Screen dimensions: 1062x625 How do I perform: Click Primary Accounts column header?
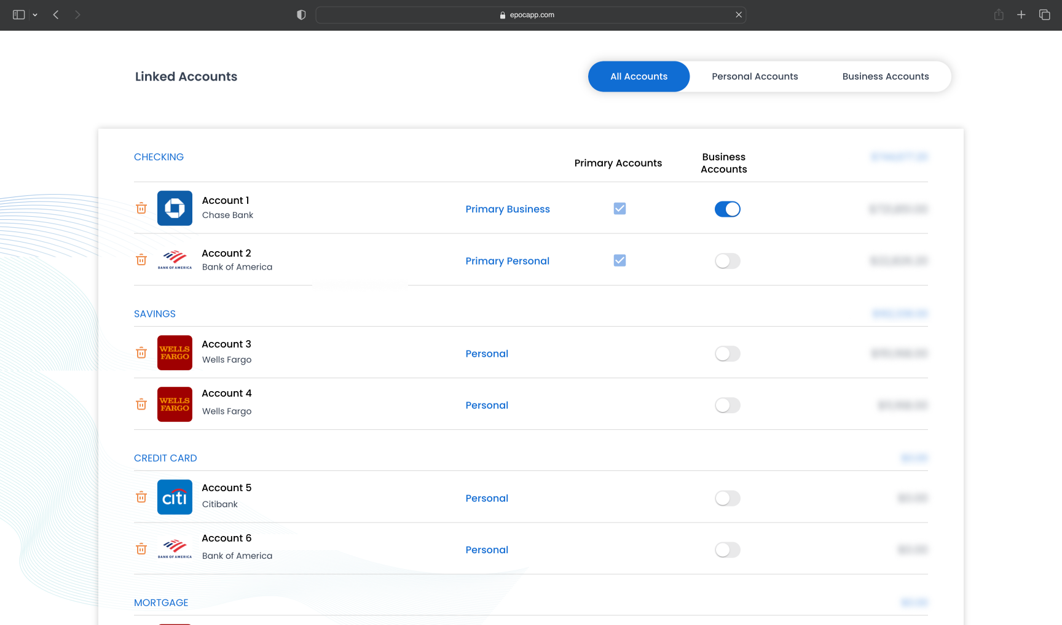[x=618, y=163]
